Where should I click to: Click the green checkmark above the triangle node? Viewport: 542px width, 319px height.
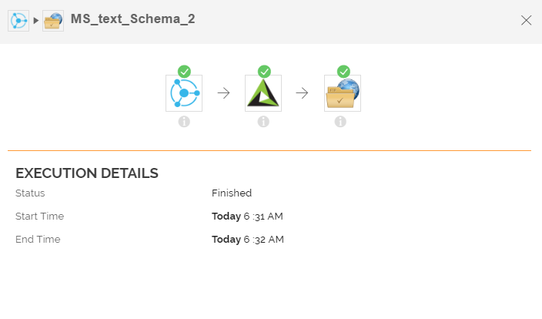coord(264,72)
